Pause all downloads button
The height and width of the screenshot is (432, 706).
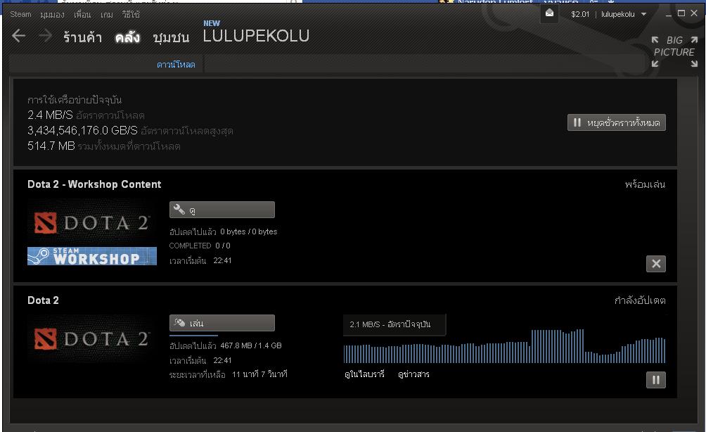click(x=617, y=122)
